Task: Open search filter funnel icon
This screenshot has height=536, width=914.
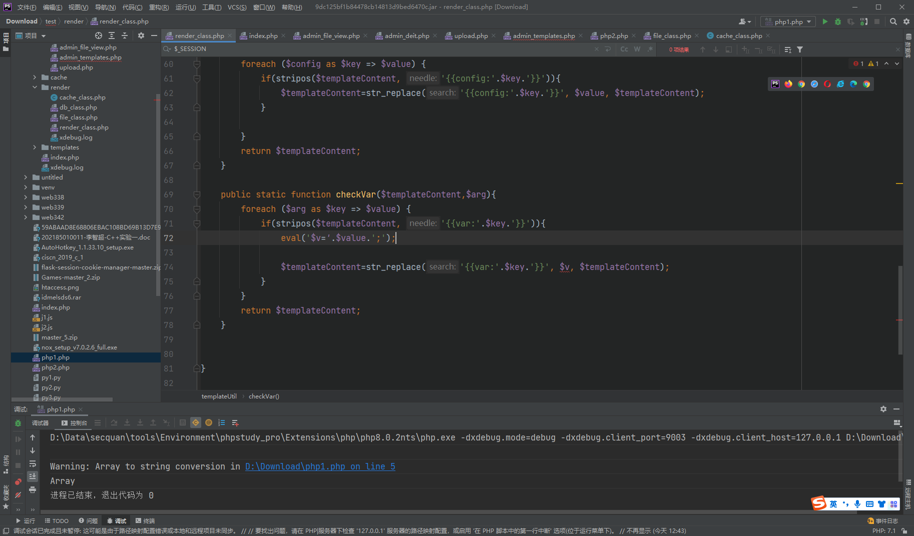Action: (x=800, y=49)
